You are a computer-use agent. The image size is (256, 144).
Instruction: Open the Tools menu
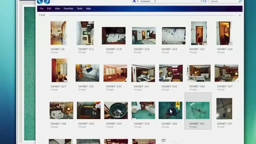pos(80,8)
